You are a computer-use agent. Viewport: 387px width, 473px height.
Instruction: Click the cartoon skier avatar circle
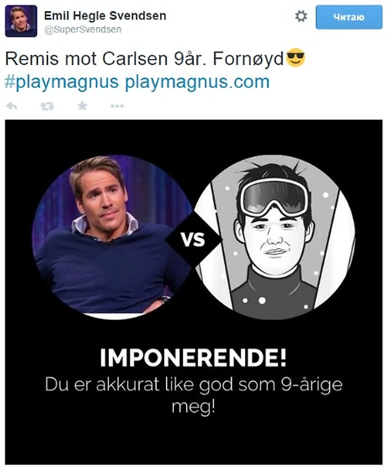click(275, 237)
